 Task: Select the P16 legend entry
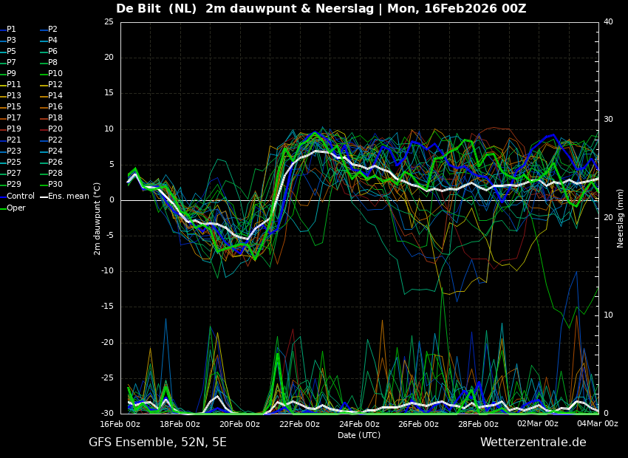[55, 107]
